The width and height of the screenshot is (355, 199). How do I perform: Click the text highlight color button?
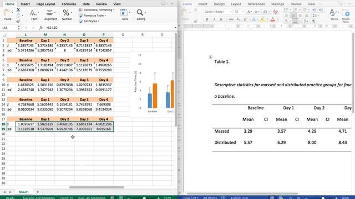tap(262, 20)
